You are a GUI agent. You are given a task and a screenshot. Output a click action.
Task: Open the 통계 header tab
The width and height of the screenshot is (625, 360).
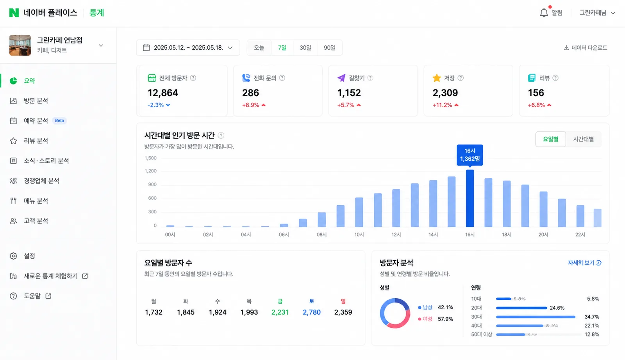tap(96, 13)
